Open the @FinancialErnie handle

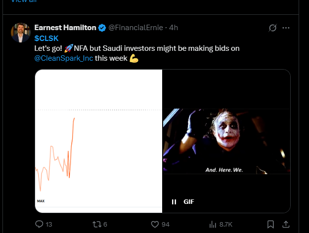click(136, 28)
